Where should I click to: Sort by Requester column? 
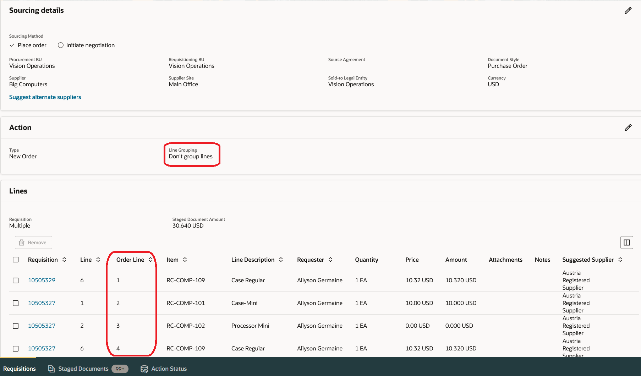coord(330,260)
